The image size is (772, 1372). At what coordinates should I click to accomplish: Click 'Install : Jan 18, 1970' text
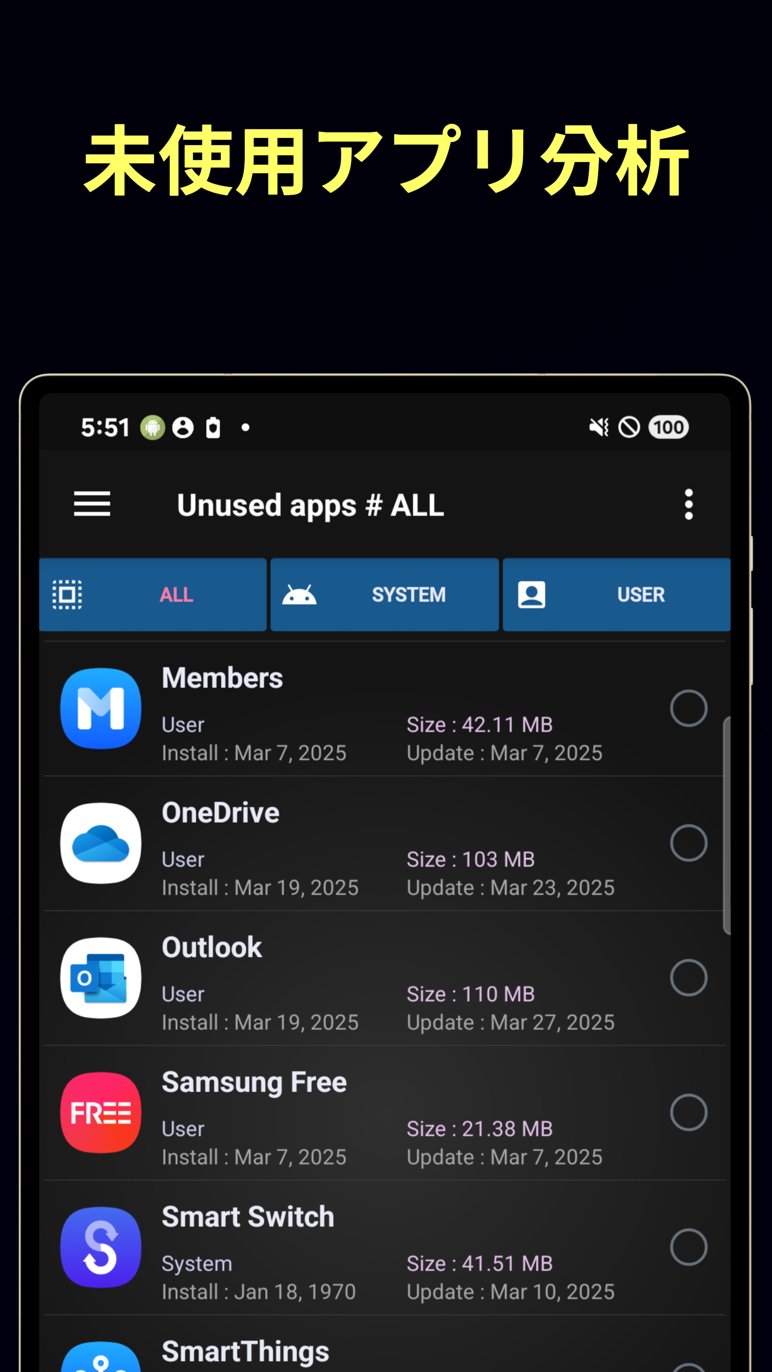coord(258,1292)
